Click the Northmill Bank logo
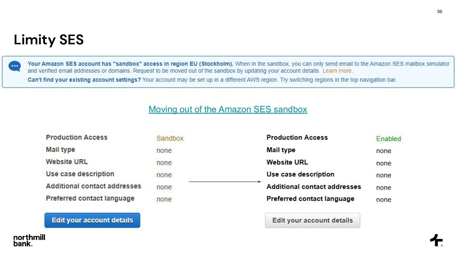Image resolution: width=456 pixels, height=256 pixels. point(29,240)
